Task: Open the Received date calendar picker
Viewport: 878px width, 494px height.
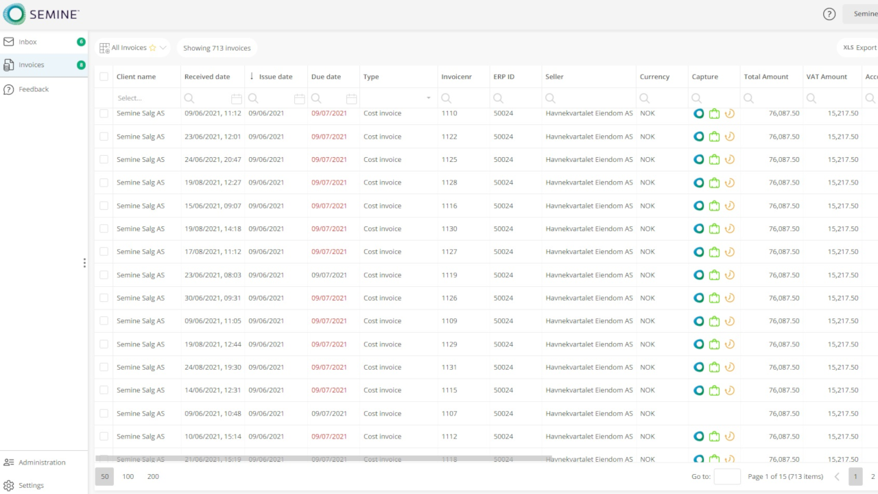Action: point(236,99)
